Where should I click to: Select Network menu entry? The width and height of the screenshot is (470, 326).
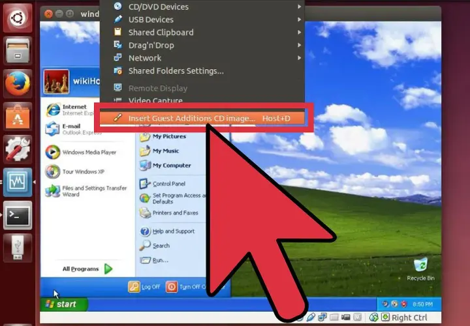click(x=202, y=58)
